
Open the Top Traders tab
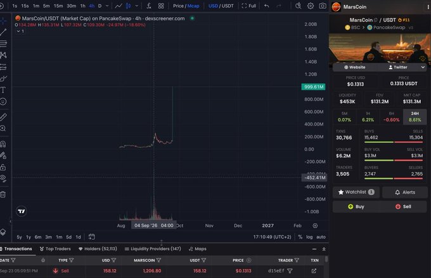pos(55,249)
